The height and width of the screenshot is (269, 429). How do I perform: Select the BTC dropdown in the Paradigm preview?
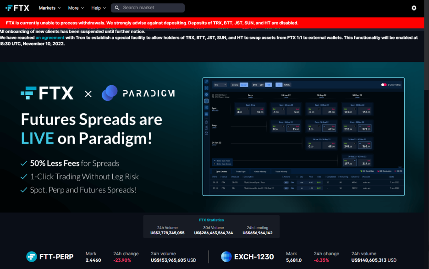[x=220, y=85]
